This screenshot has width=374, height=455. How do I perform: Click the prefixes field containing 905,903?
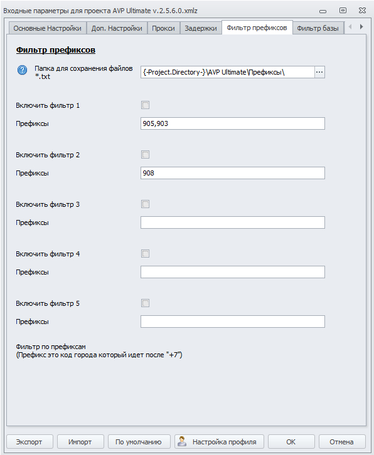(233, 123)
